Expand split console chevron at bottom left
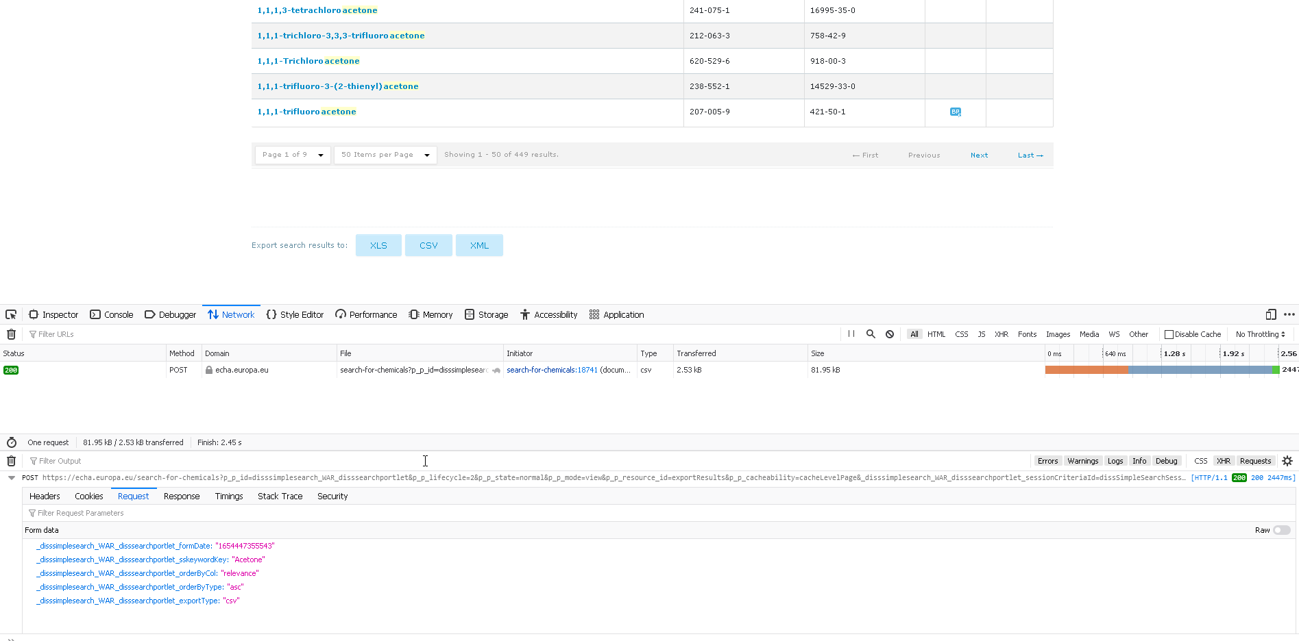 click(x=11, y=638)
